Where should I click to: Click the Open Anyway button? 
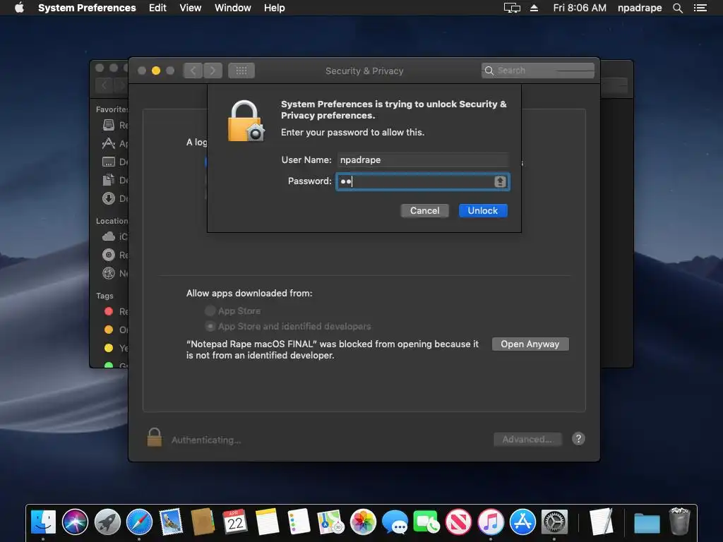coord(530,344)
